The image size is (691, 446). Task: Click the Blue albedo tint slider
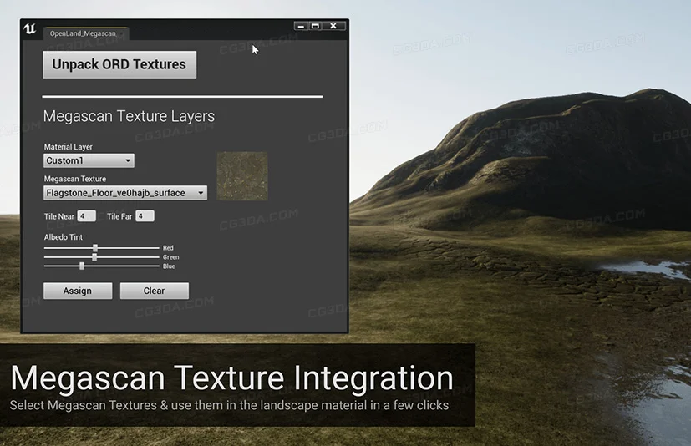tap(101, 266)
